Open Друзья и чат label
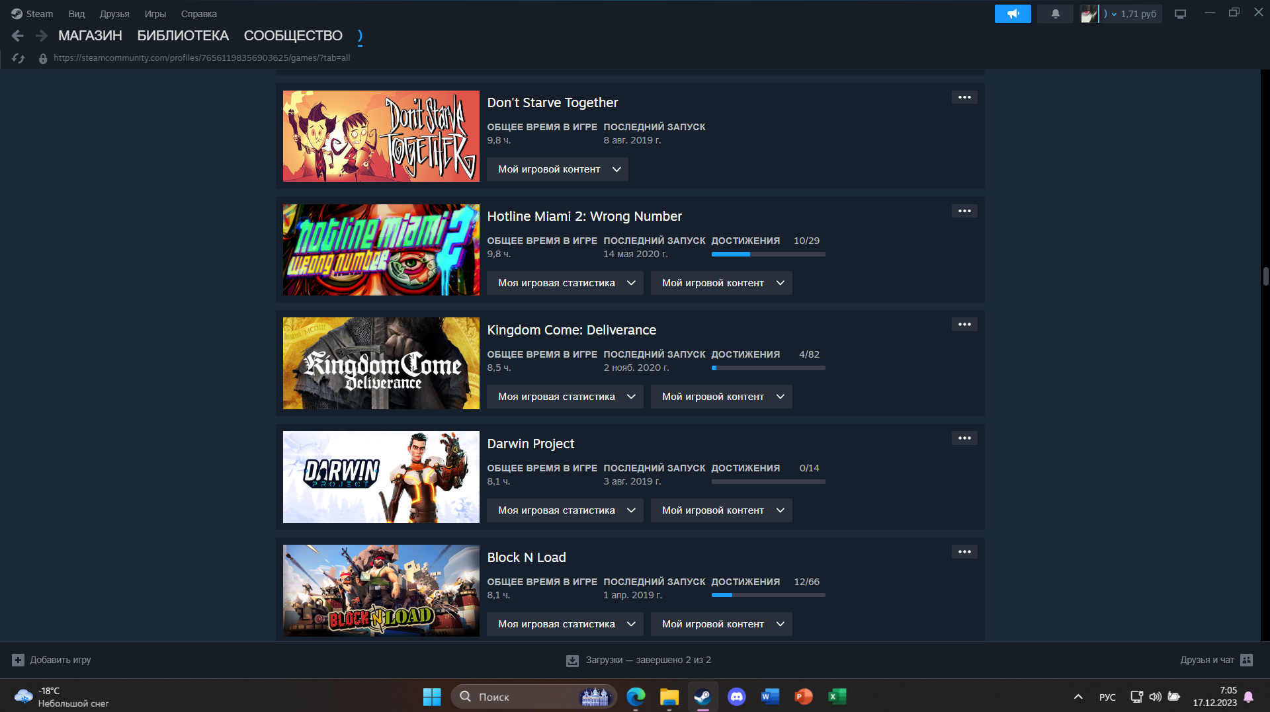 pos(1207,660)
